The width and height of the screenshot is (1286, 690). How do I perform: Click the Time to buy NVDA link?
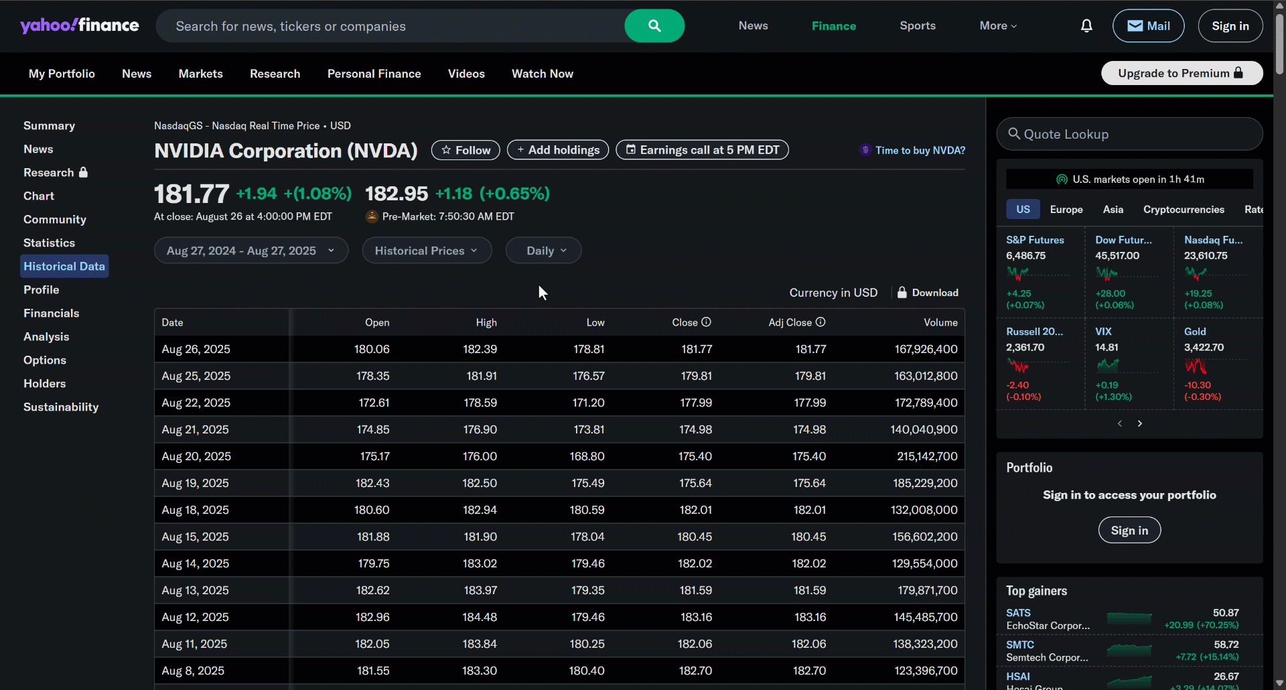(920, 150)
